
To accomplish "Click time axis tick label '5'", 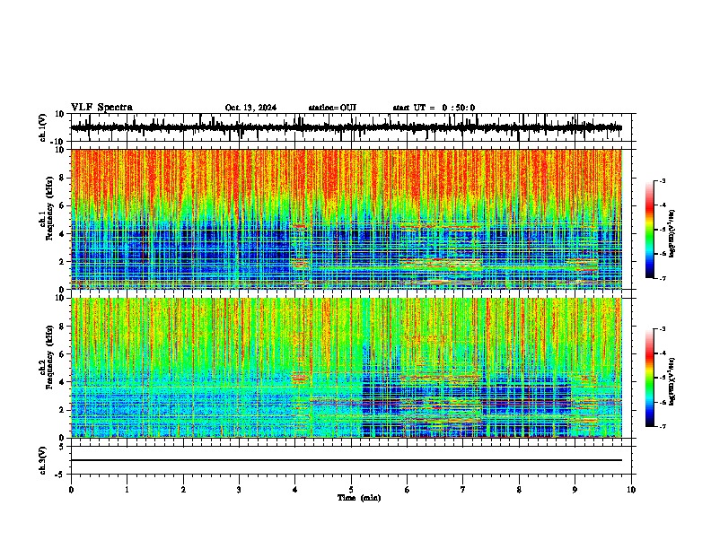I will coord(351,490).
